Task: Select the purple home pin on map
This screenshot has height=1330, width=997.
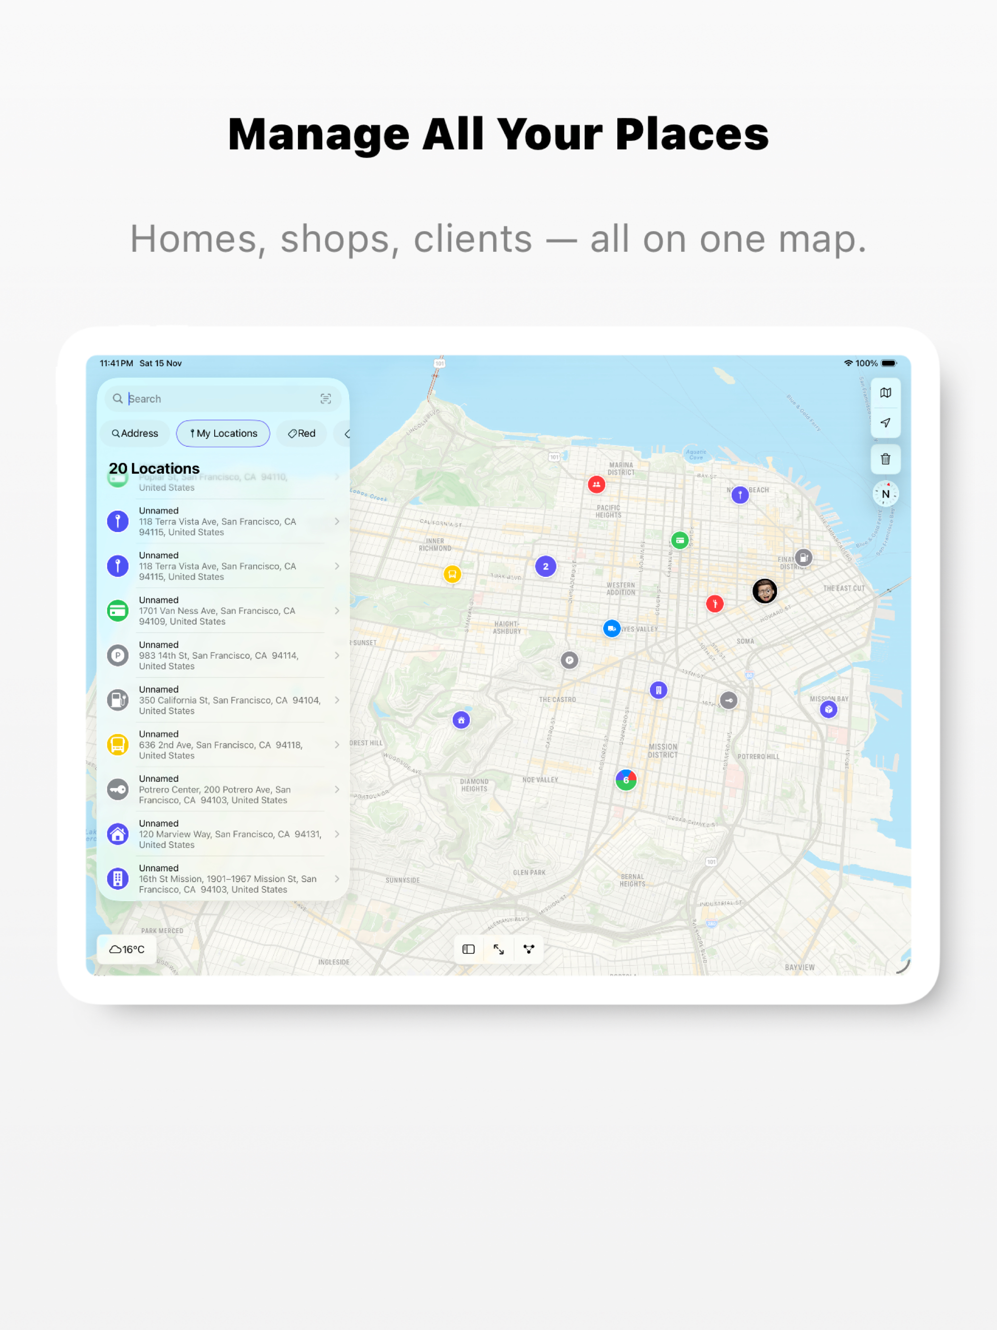Action: [x=461, y=720]
